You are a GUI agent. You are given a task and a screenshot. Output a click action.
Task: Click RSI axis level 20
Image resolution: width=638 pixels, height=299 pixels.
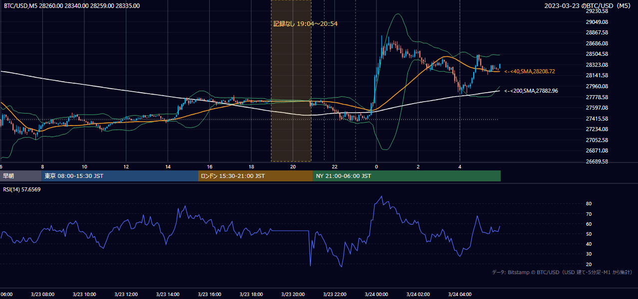tap(589, 264)
